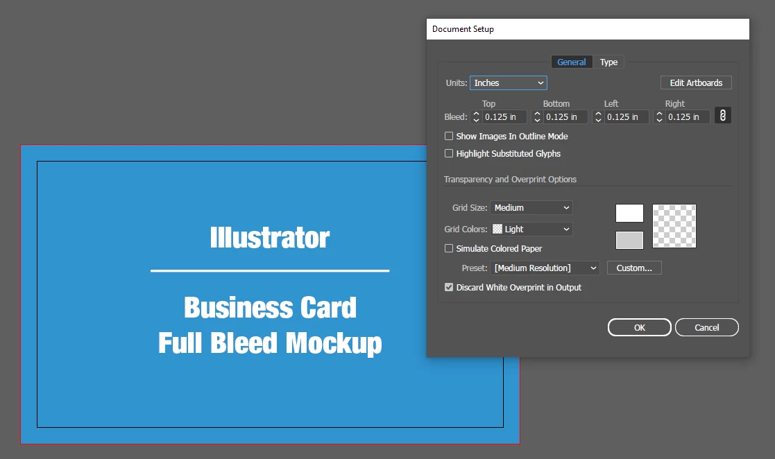Click the transparency grid checkerboard preview
The image size is (775, 459).
coord(674,226)
